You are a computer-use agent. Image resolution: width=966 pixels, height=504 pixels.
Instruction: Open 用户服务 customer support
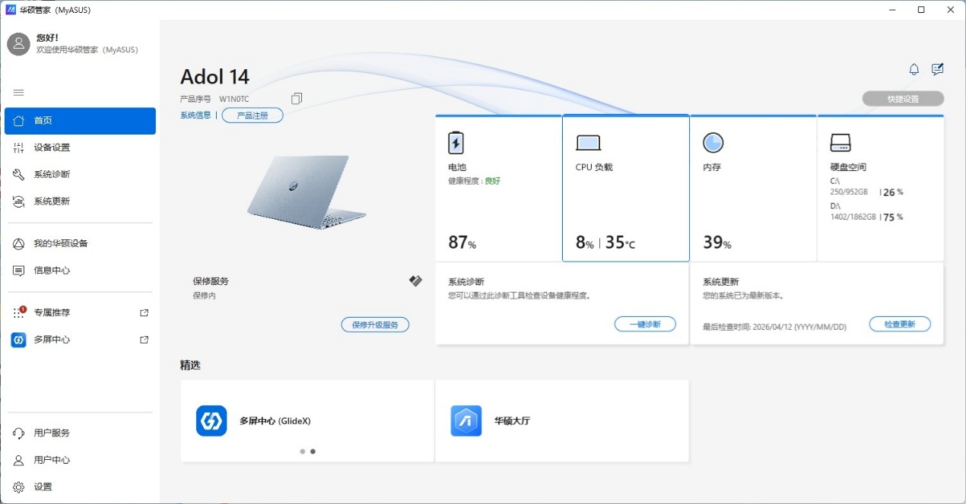coord(80,433)
